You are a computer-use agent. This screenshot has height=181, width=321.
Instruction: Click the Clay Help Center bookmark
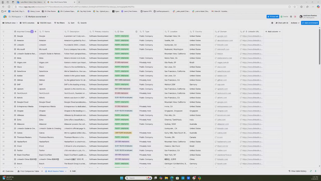[84, 11]
